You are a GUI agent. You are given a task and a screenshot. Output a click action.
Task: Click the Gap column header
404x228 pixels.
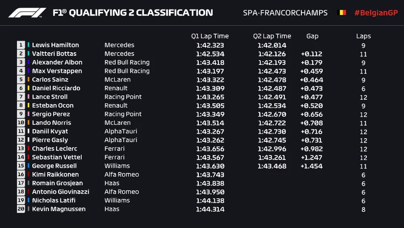coord(312,36)
